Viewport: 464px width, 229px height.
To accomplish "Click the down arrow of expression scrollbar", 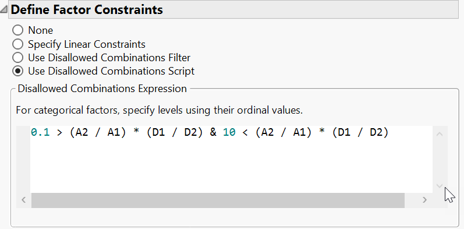I will point(440,186).
